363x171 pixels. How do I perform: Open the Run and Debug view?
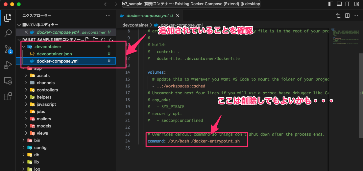pyautogui.click(x=8, y=65)
